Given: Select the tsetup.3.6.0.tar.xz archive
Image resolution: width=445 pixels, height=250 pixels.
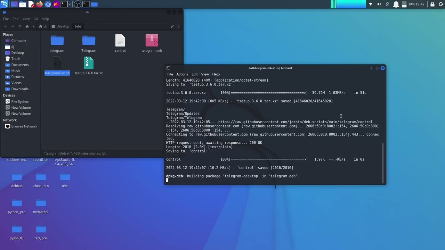Looking at the screenshot, I should [x=89, y=66].
